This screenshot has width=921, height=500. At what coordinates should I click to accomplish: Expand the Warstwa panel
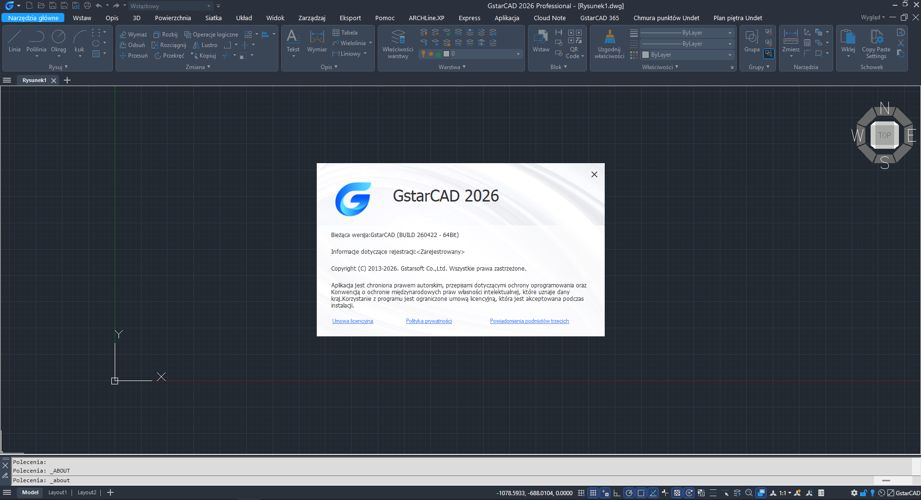coord(452,67)
